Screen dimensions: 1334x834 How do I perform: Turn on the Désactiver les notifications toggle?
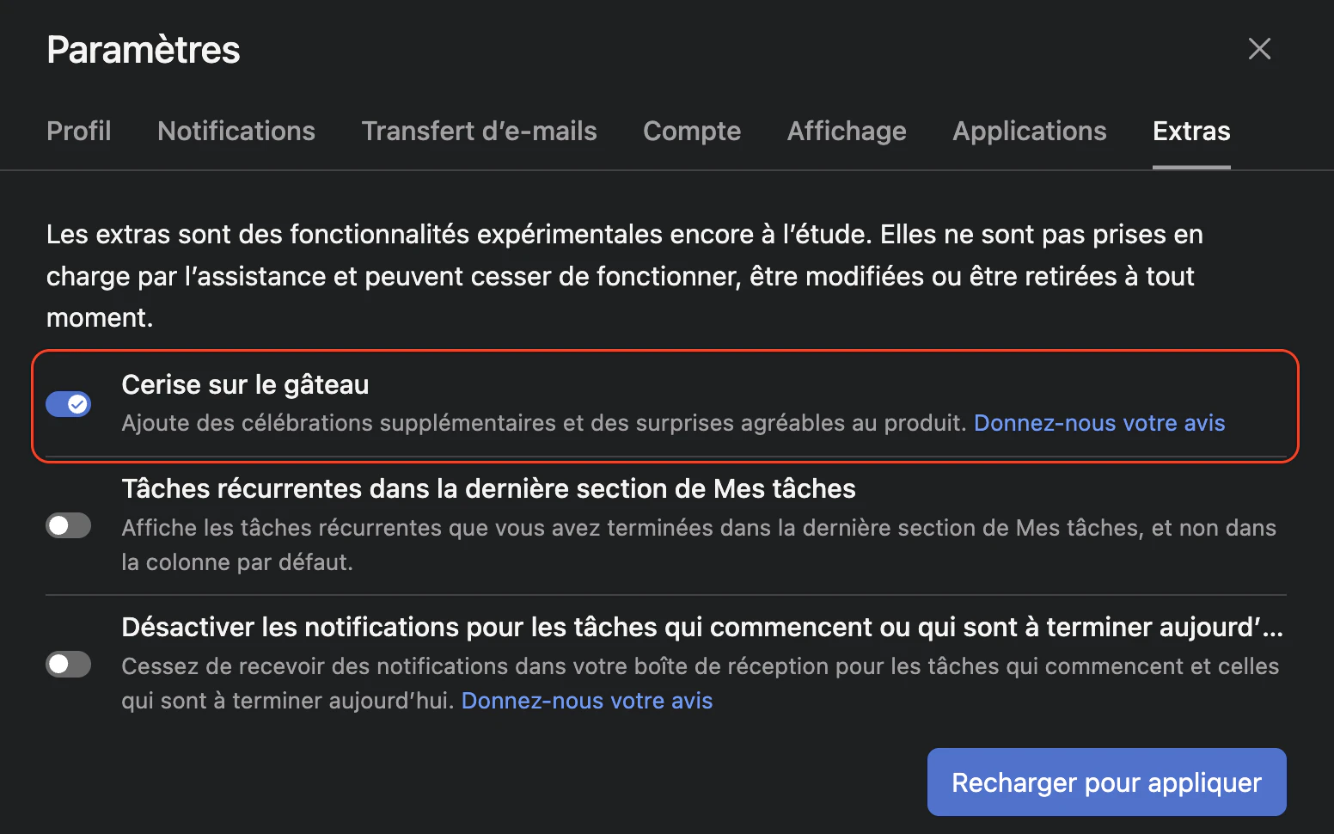click(69, 664)
